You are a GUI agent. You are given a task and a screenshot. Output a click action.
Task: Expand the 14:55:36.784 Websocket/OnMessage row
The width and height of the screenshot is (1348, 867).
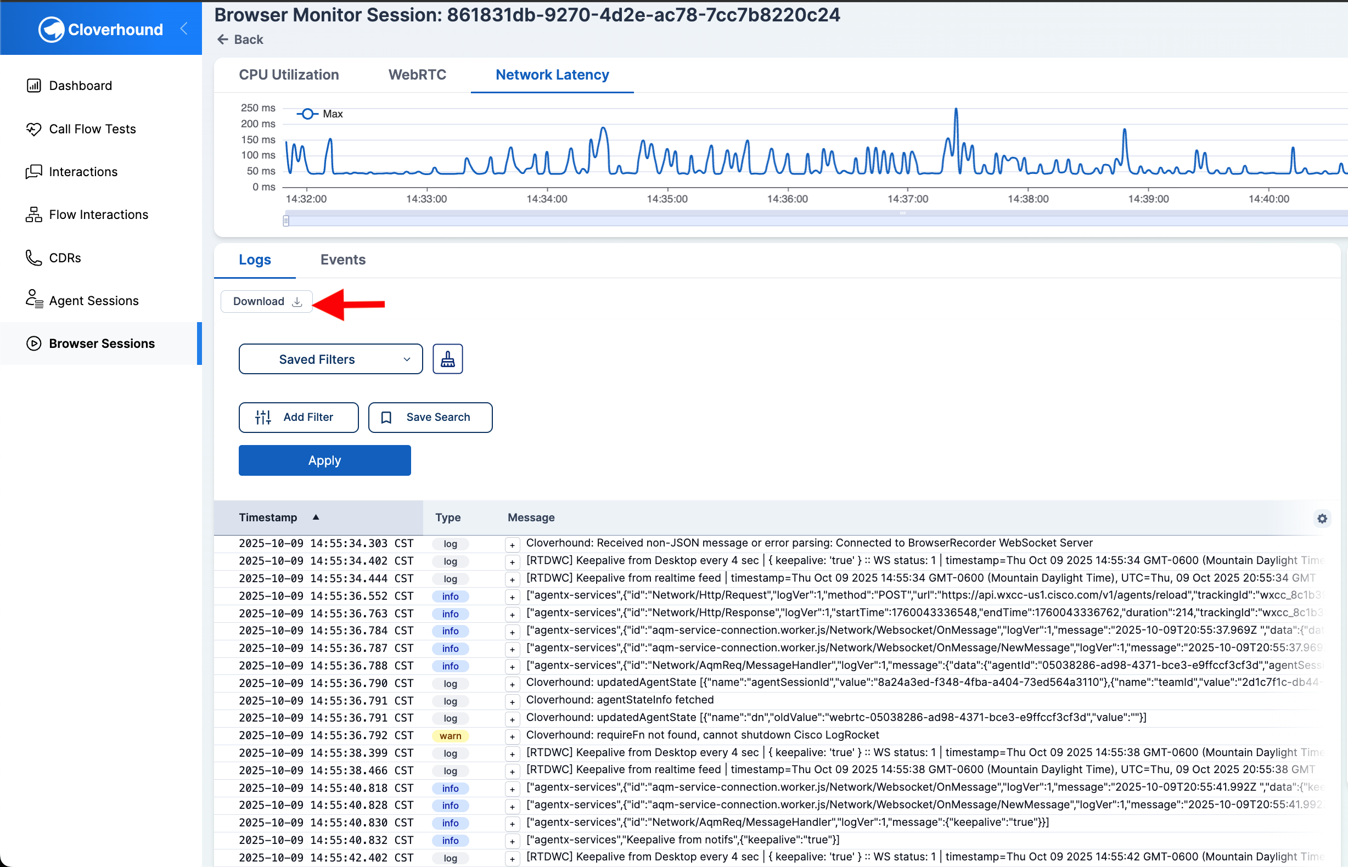click(512, 632)
